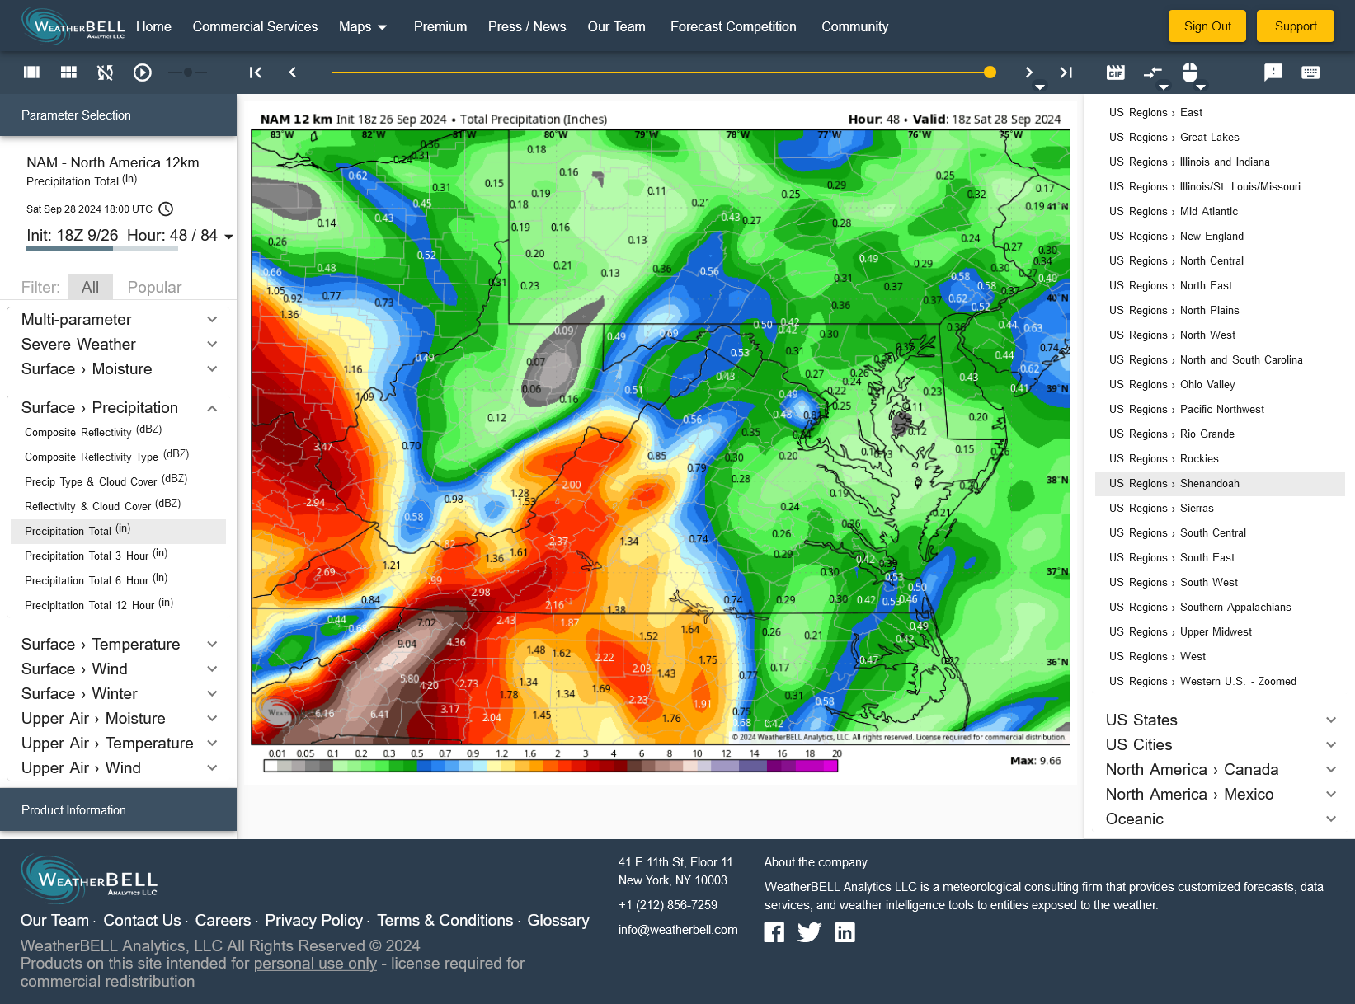Open the mouse interaction options icon
The width and height of the screenshot is (1355, 1004).
tap(1190, 73)
